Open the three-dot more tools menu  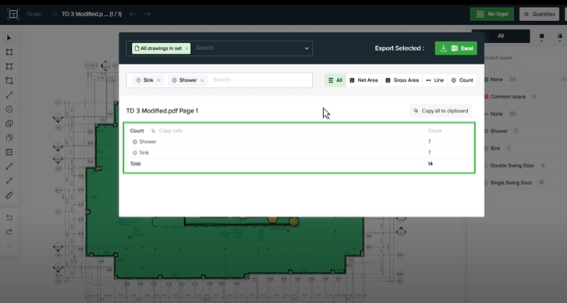(9, 247)
